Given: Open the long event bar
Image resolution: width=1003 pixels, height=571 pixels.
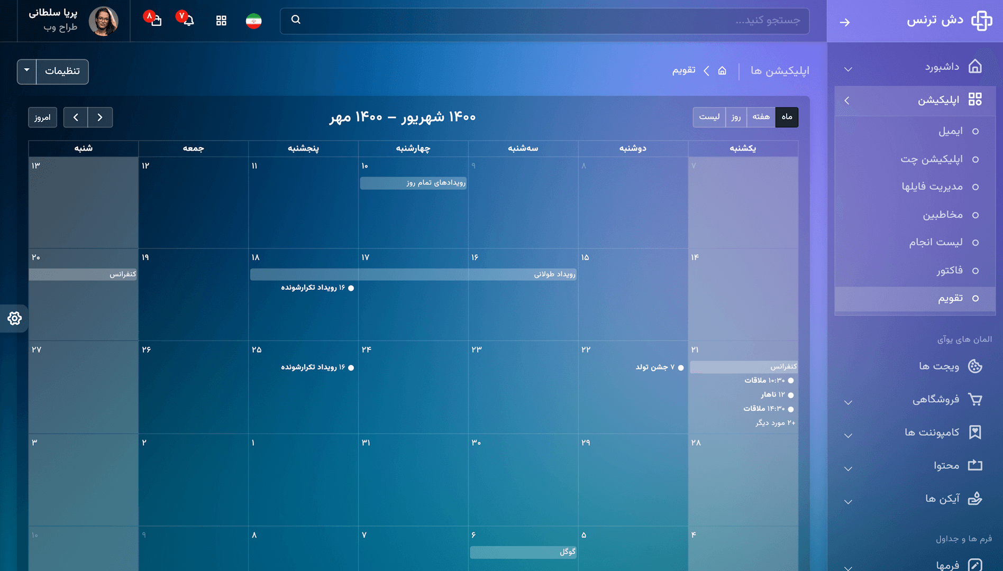Looking at the screenshot, I should coord(413,274).
